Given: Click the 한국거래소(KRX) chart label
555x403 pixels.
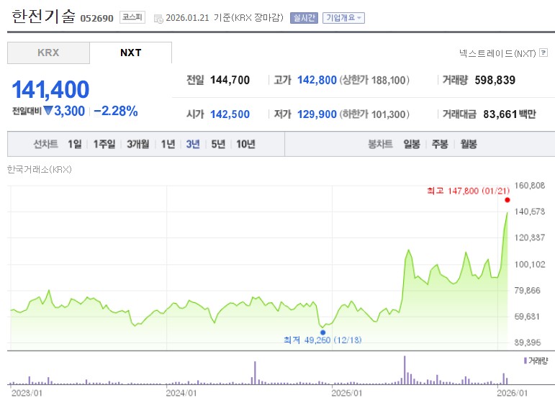Looking at the screenshot, I should click(x=40, y=170).
